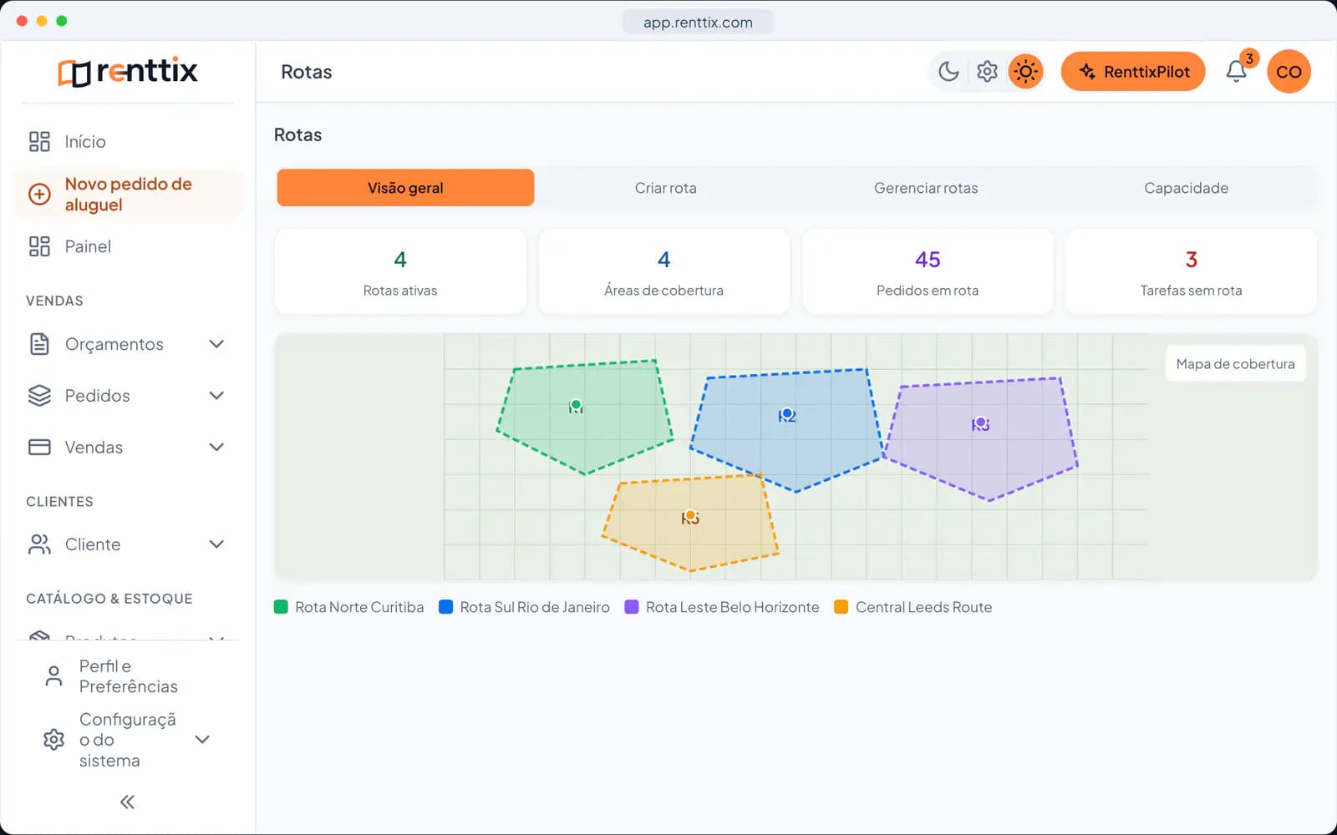This screenshot has height=835, width=1337.
Task: Start a Novo pedido de aluguel
Action: (128, 195)
